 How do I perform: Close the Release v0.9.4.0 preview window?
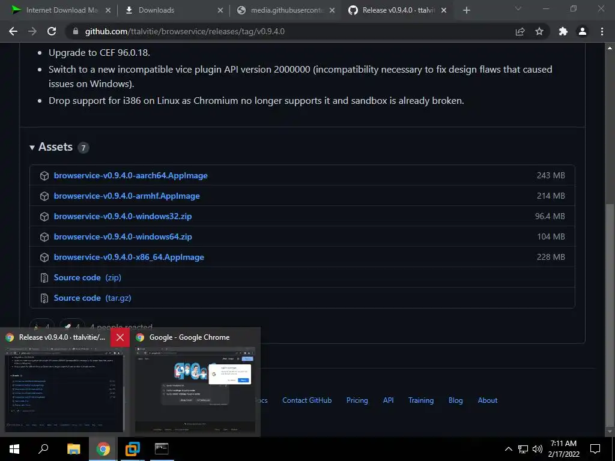120,337
